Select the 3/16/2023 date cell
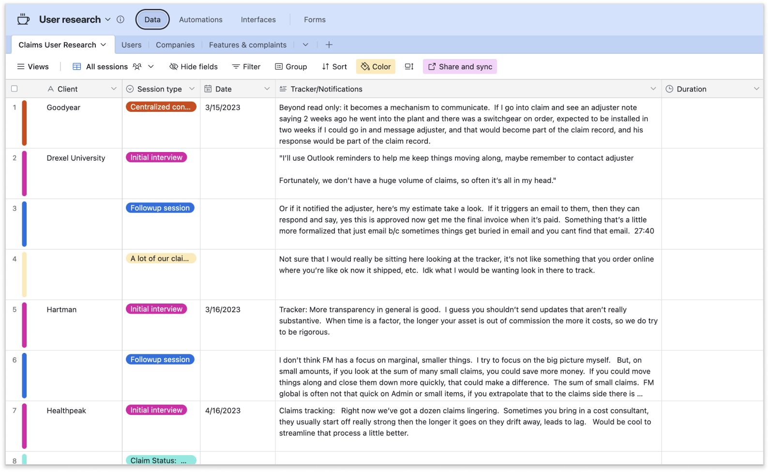 (x=238, y=325)
